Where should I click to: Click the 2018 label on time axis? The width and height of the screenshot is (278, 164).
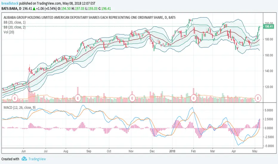click(x=172, y=151)
